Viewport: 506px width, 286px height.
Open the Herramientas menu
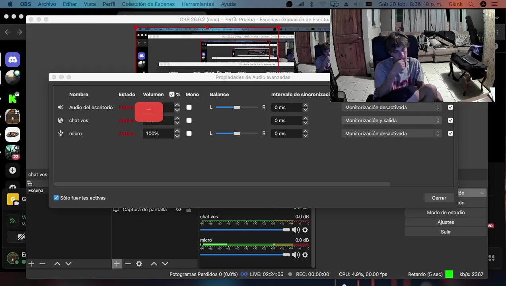point(198,4)
